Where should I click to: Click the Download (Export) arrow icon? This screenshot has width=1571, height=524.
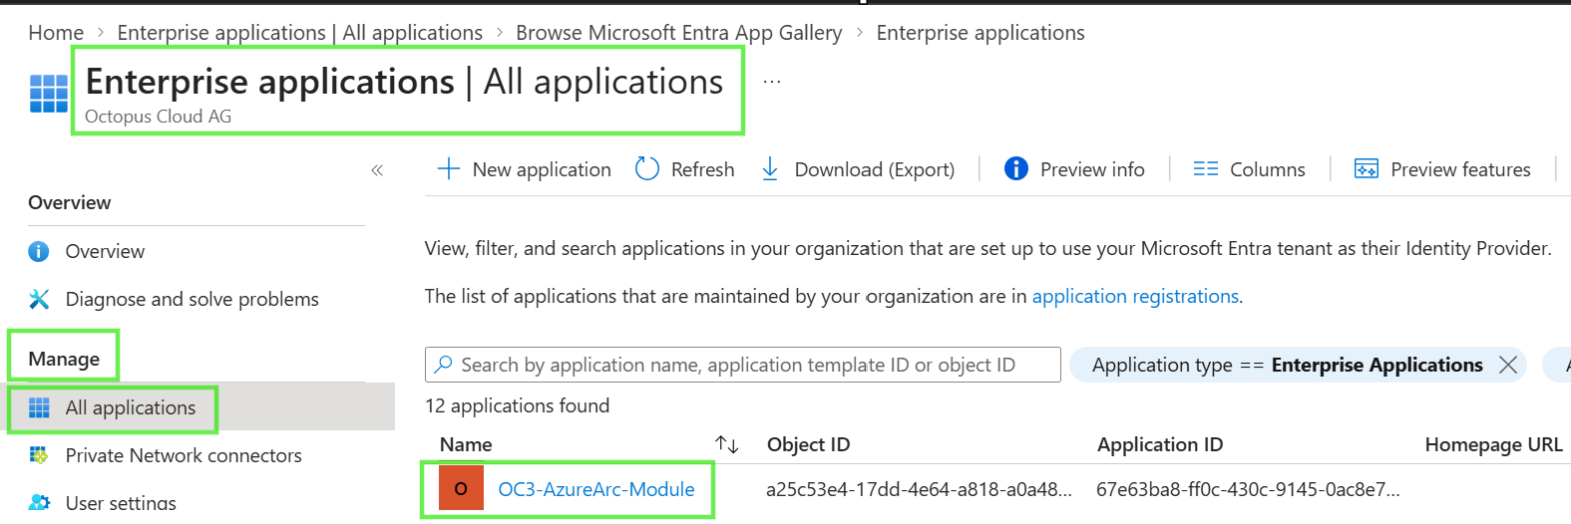pos(770,169)
